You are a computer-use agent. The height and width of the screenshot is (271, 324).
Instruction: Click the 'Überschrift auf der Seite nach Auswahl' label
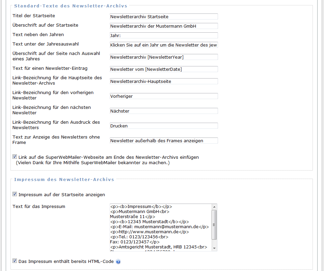coord(56,56)
